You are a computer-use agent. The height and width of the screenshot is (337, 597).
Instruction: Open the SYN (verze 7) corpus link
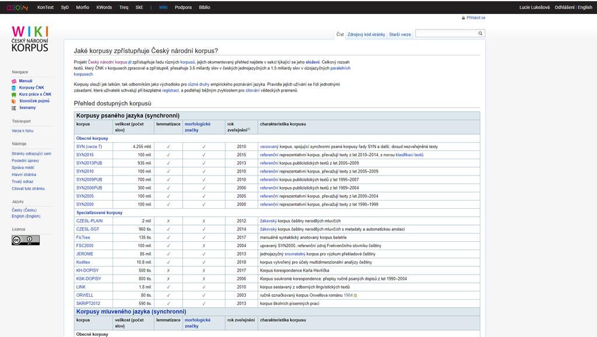(x=89, y=146)
